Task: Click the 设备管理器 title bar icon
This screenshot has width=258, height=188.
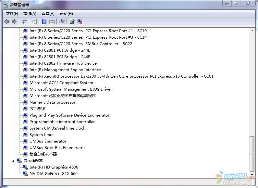Action: click(5, 5)
